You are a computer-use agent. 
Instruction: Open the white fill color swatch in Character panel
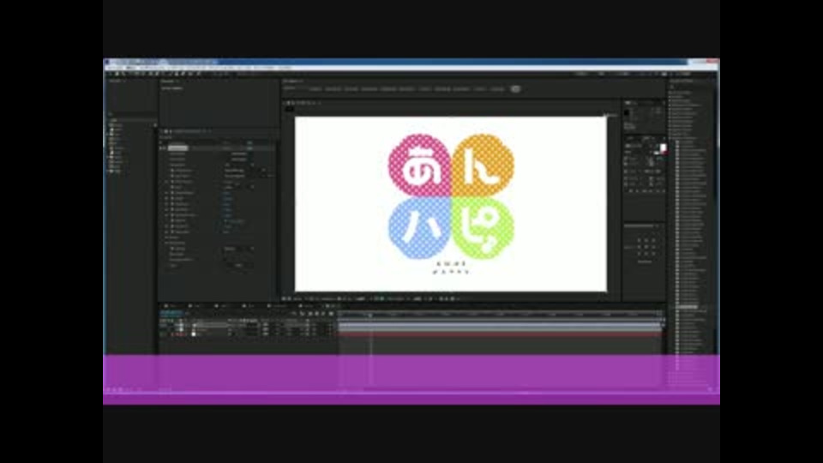(x=663, y=147)
